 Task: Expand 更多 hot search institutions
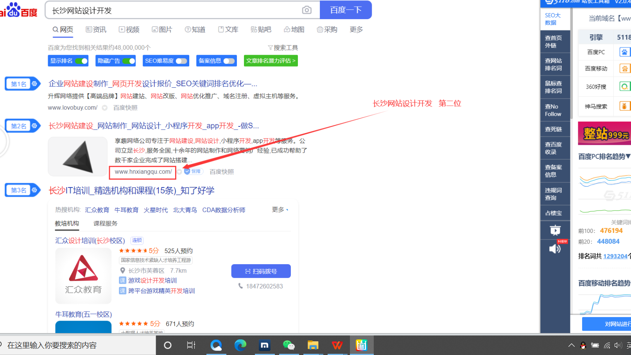280,210
